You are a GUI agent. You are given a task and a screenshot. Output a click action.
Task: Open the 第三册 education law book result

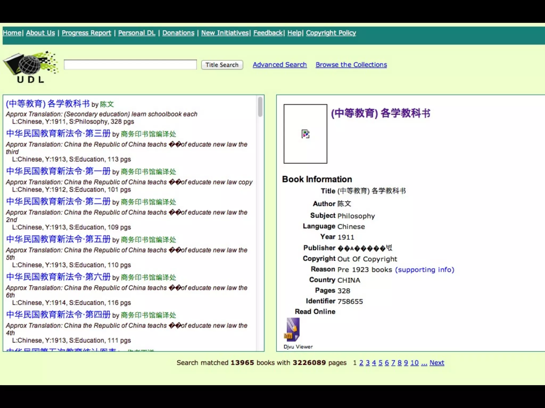(58, 133)
